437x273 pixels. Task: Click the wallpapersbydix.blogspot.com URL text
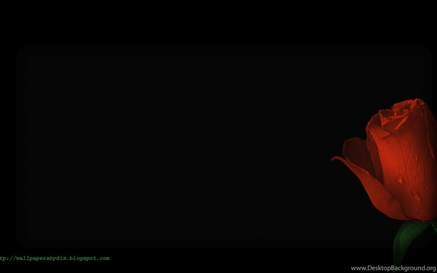pyautogui.click(x=55, y=258)
